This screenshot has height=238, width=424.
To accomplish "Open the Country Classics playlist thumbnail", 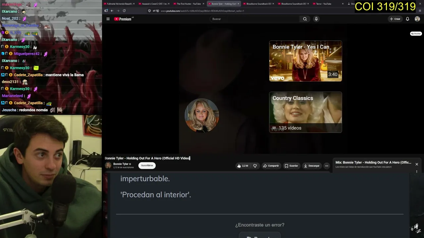I will pyautogui.click(x=305, y=112).
